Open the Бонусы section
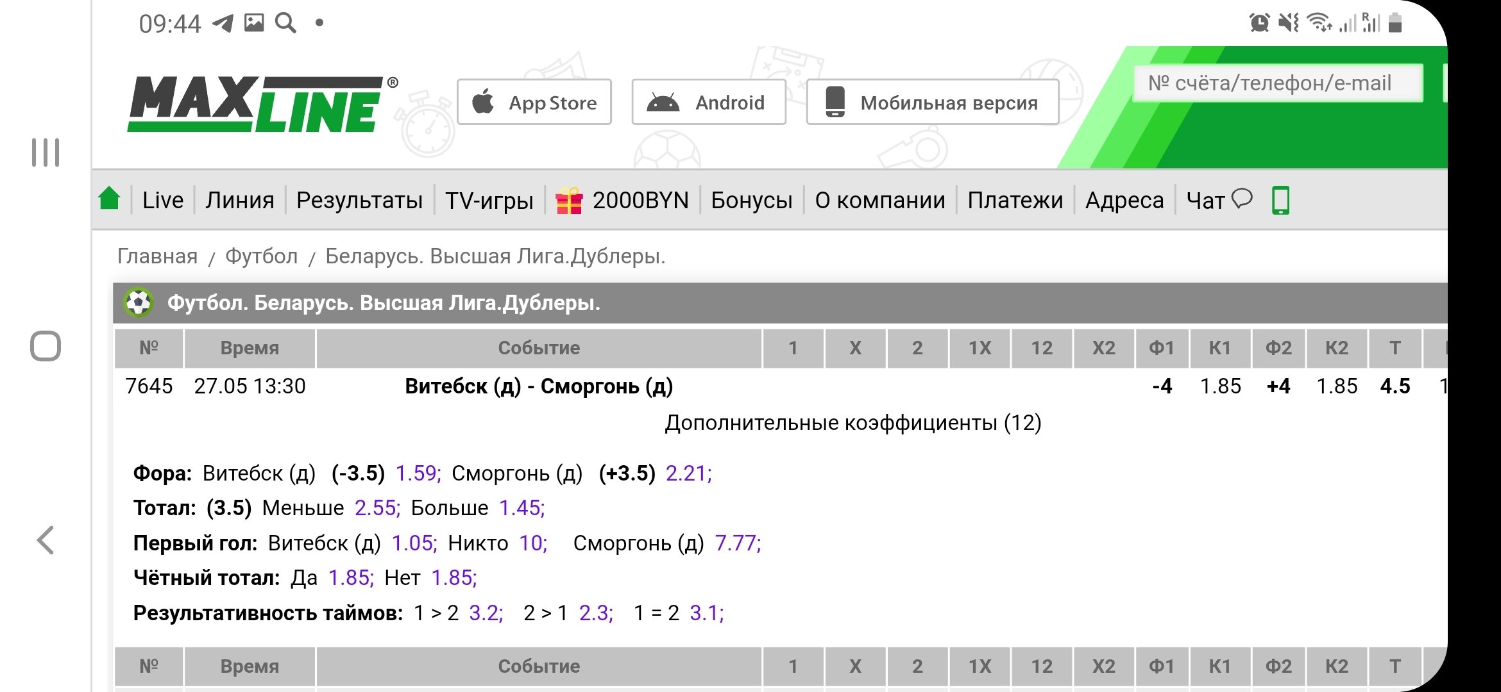This screenshot has height=692, width=1501. coord(751,201)
